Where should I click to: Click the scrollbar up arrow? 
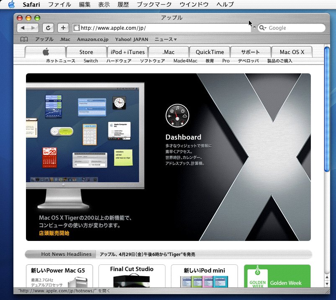click(327, 277)
